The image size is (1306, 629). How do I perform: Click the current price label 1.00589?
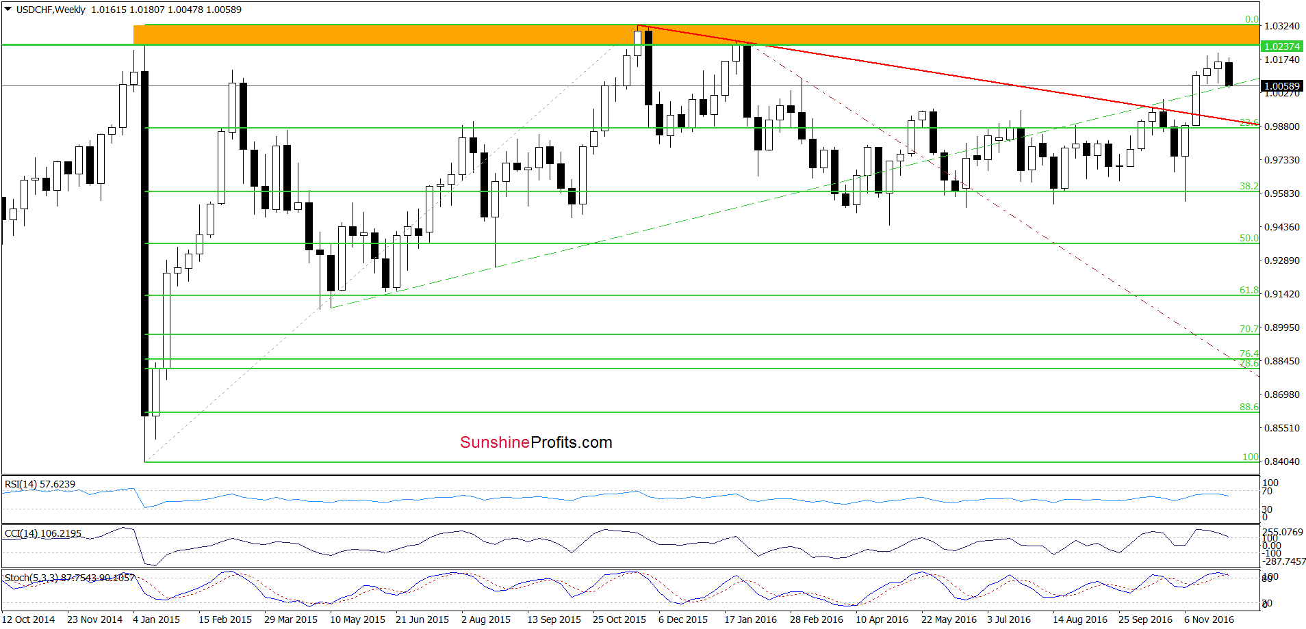pos(1282,86)
